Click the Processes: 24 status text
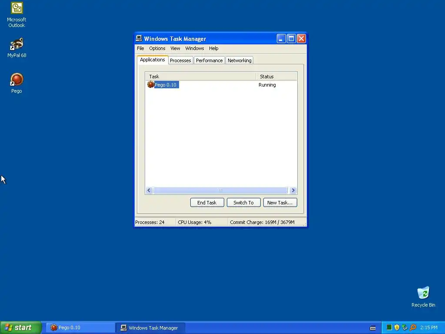This screenshot has width=445, height=334. coord(150,222)
